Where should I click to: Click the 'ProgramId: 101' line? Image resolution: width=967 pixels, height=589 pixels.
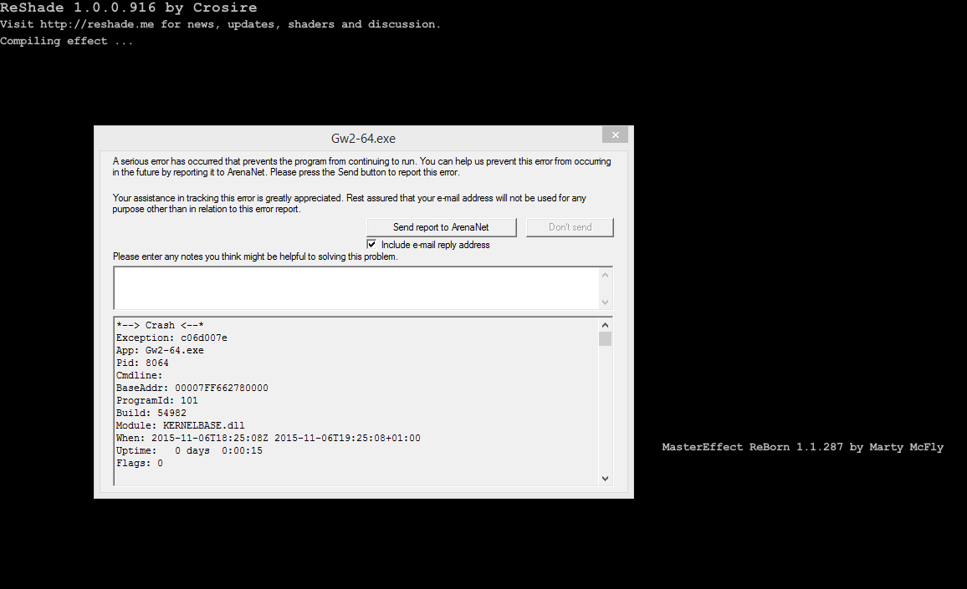click(157, 400)
